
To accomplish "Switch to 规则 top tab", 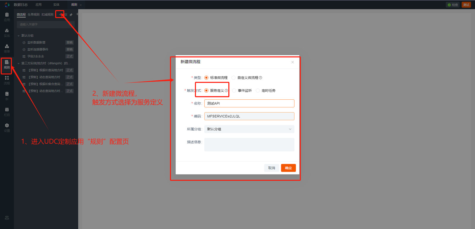I will 74,5.
